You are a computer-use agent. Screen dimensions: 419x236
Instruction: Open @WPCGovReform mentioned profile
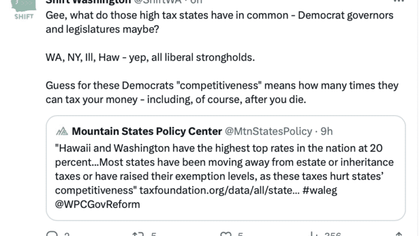click(97, 204)
